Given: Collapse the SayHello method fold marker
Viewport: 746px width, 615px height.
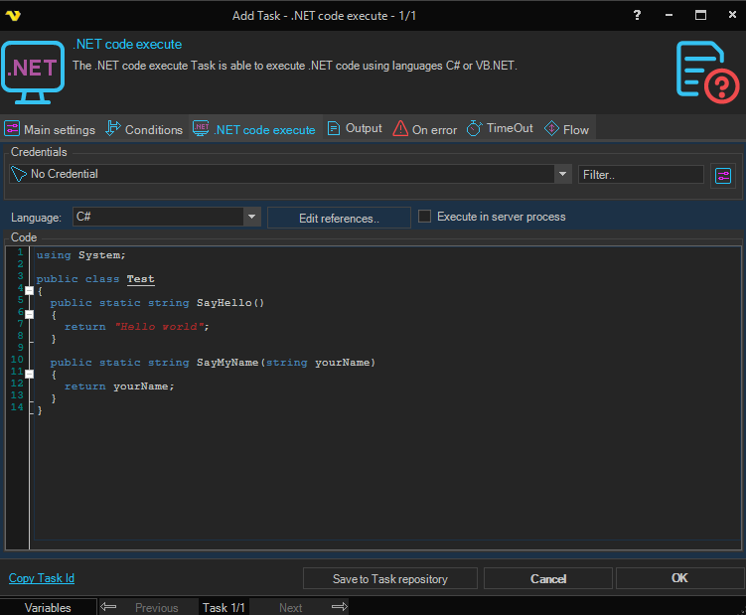Looking at the screenshot, I should 29,315.
